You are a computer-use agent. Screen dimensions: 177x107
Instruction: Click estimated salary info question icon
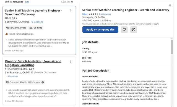click(43, 82)
